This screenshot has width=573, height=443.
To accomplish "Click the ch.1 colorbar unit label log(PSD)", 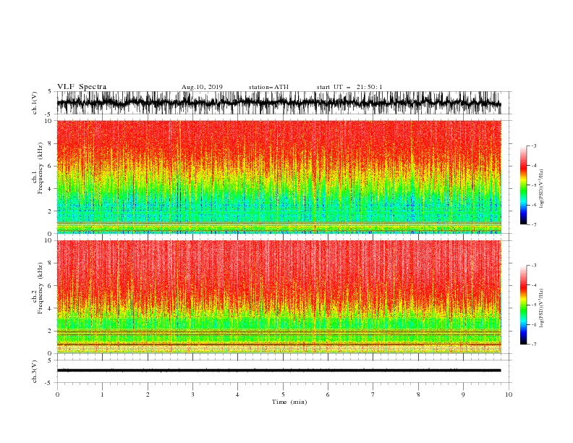I will coord(542,189).
